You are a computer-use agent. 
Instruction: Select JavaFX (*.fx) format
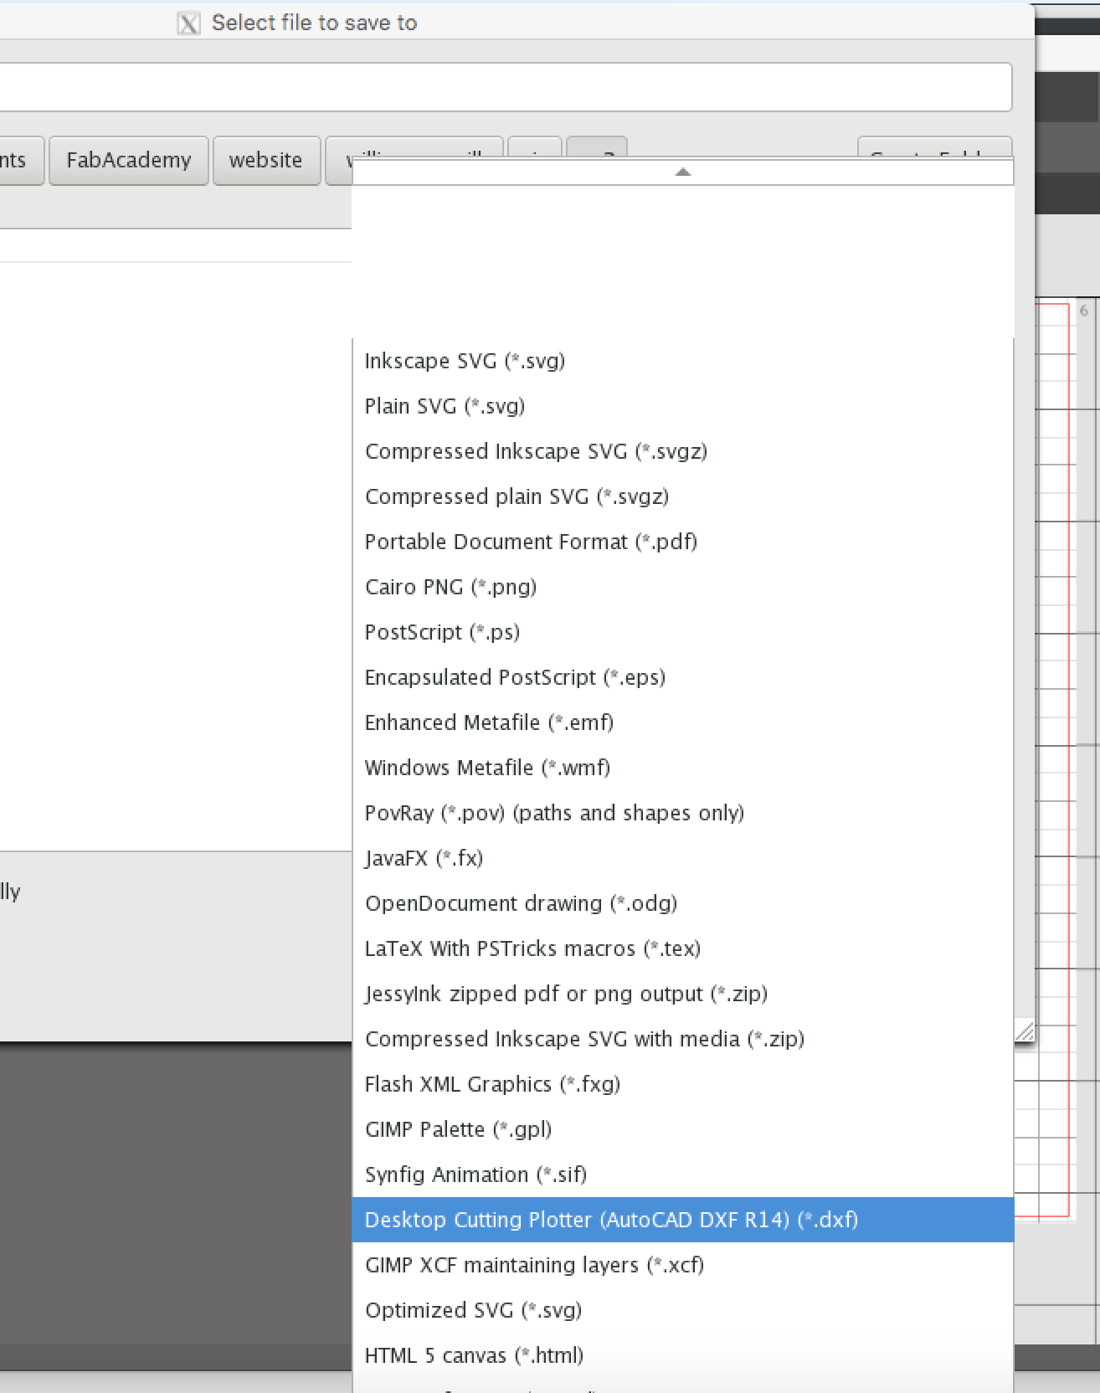pos(682,858)
